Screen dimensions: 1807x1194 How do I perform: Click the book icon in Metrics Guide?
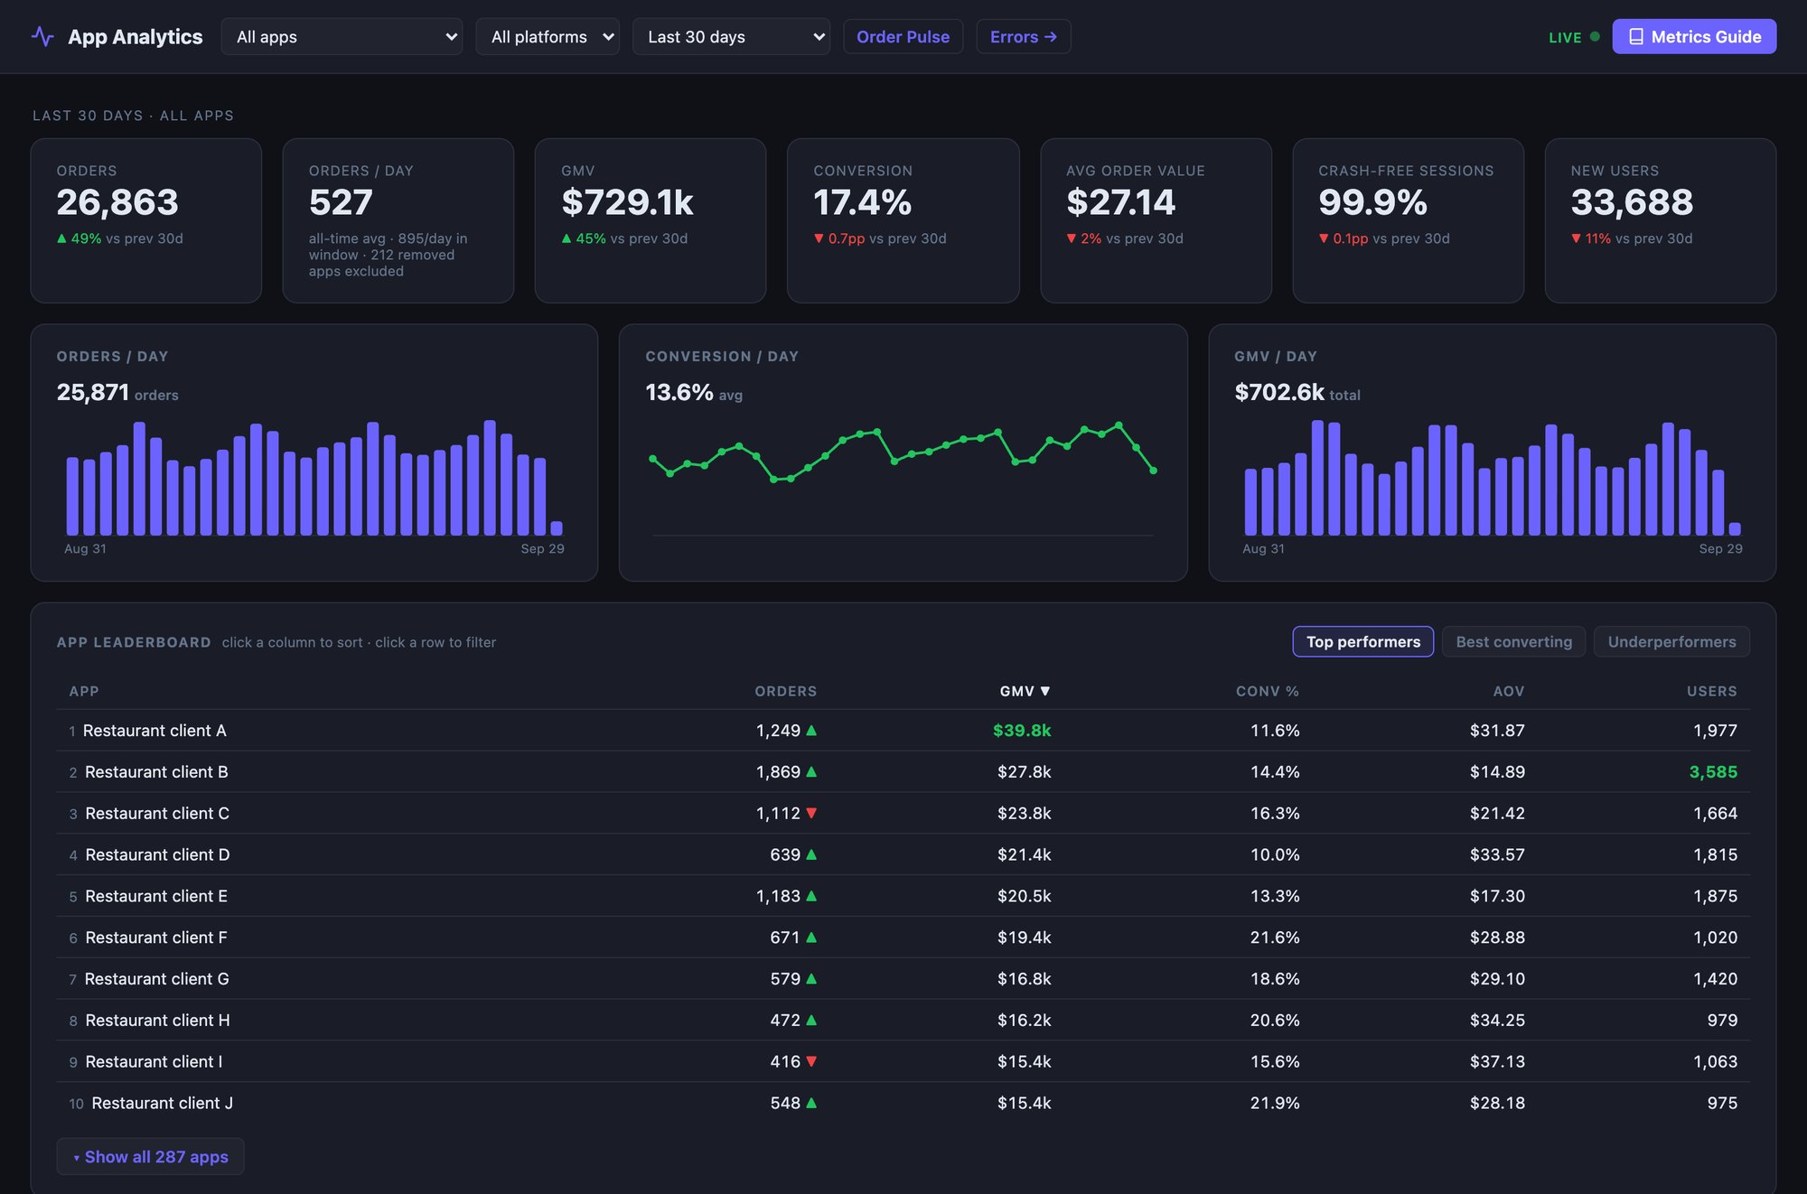click(x=1635, y=37)
